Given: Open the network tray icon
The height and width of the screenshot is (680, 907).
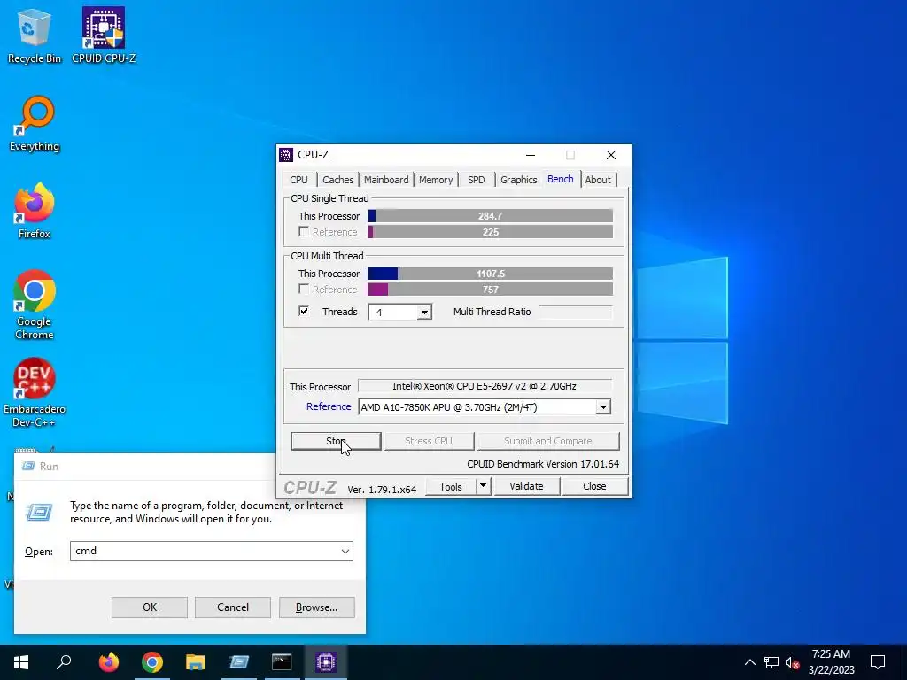Looking at the screenshot, I should pos(771,662).
